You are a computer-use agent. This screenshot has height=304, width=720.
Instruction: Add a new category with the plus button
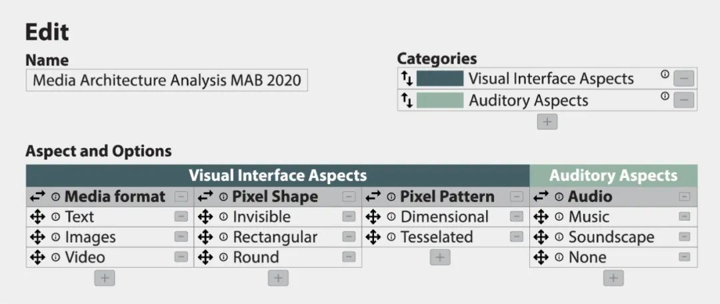547,122
